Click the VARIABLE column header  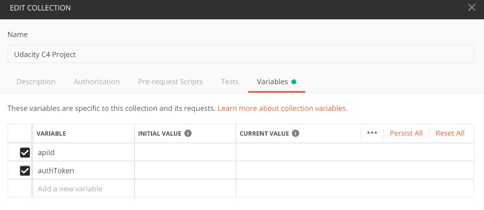click(52, 134)
